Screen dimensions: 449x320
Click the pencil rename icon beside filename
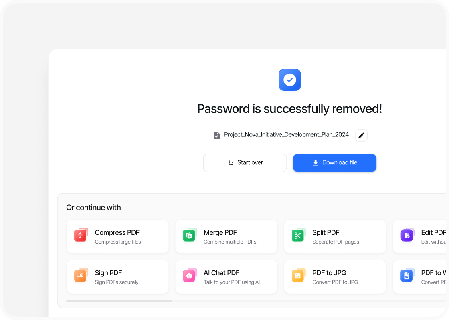coord(361,136)
